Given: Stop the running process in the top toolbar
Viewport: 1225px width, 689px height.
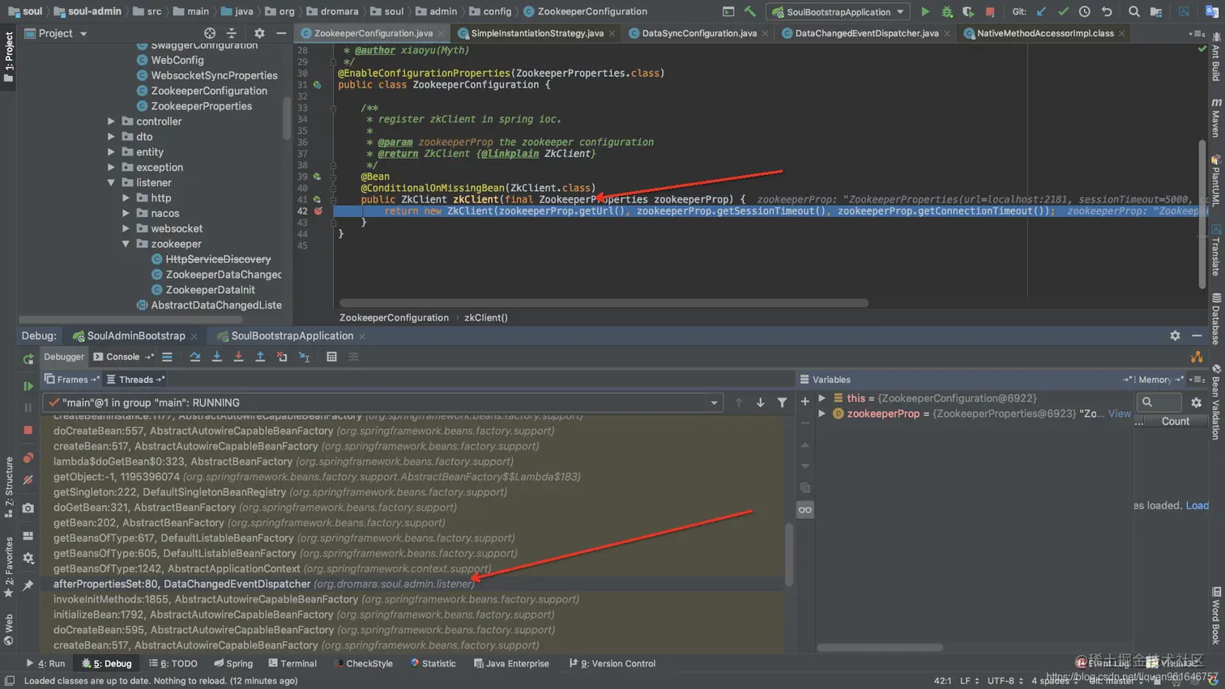Looking at the screenshot, I should coord(990,12).
